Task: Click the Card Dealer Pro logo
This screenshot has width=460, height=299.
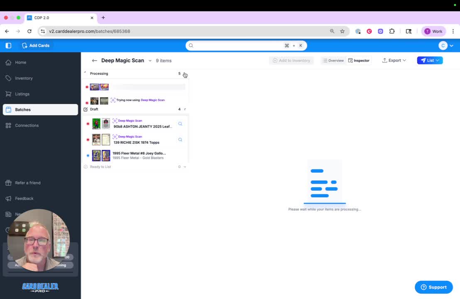Action: click(x=40, y=287)
